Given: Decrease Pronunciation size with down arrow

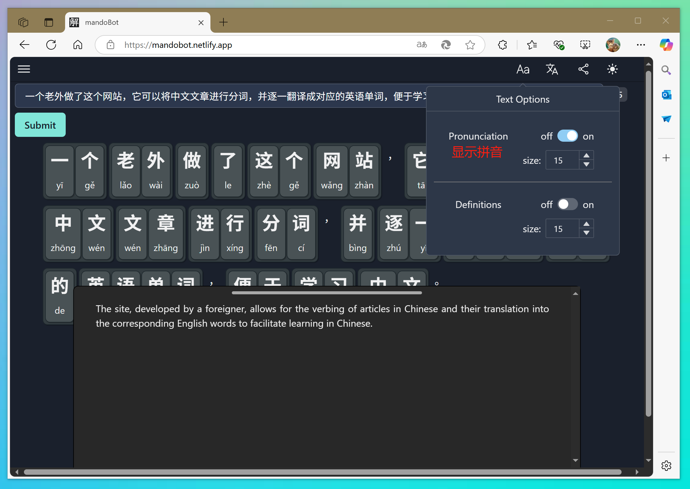Looking at the screenshot, I should (x=586, y=164).
